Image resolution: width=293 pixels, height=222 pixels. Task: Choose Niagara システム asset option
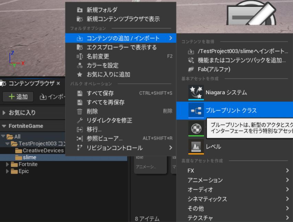click(235, 92)
